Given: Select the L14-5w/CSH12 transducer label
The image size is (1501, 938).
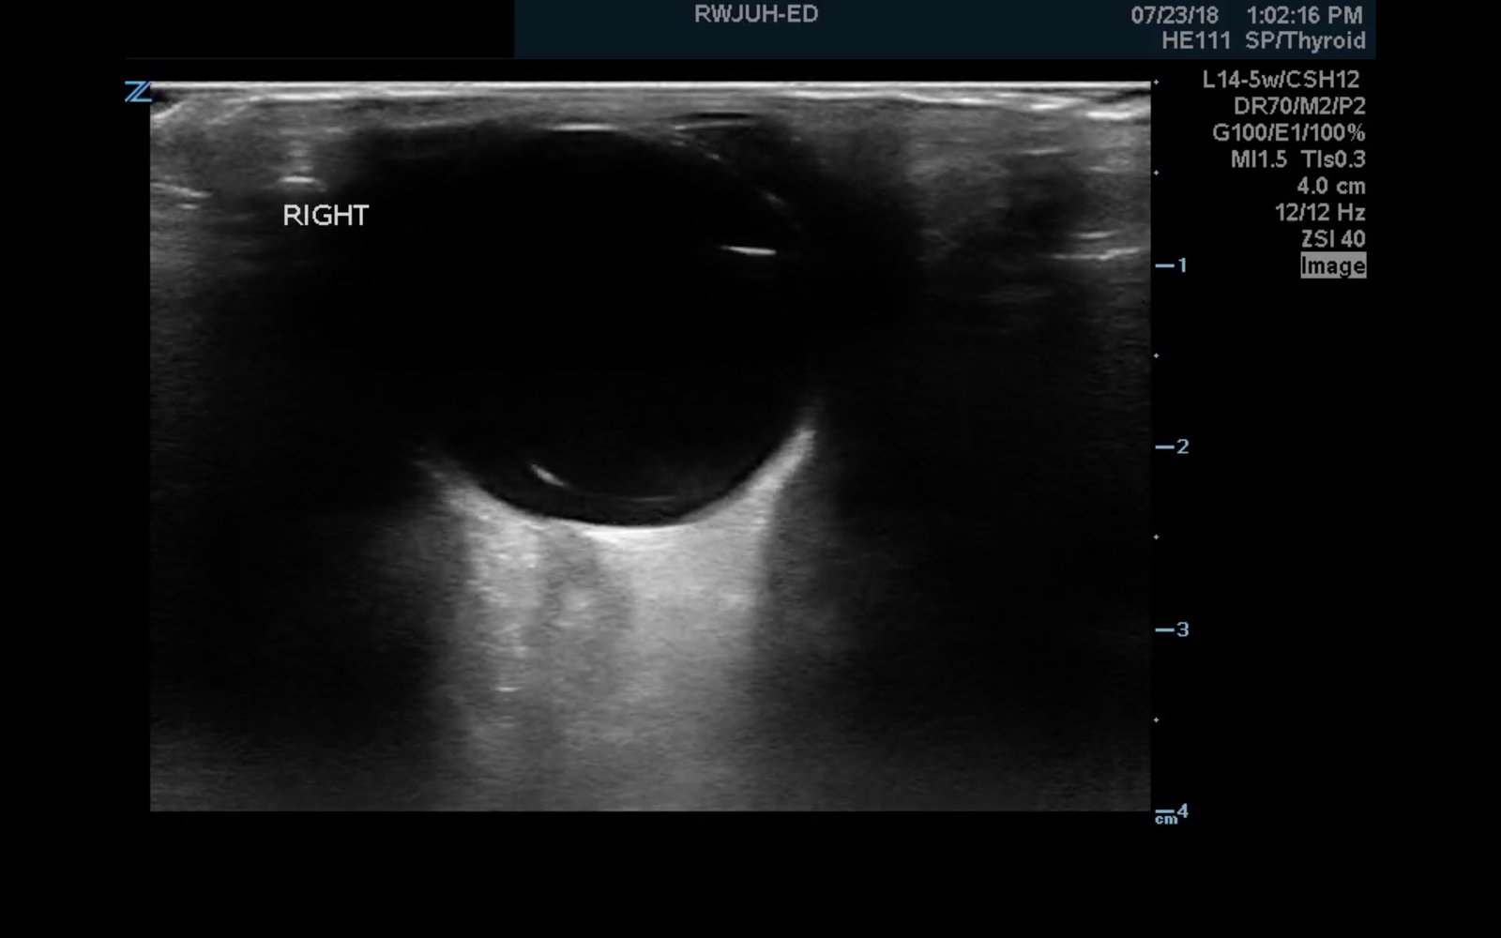Looking at the screenshot, I should pyautogui.click(x=1281, y=81).
